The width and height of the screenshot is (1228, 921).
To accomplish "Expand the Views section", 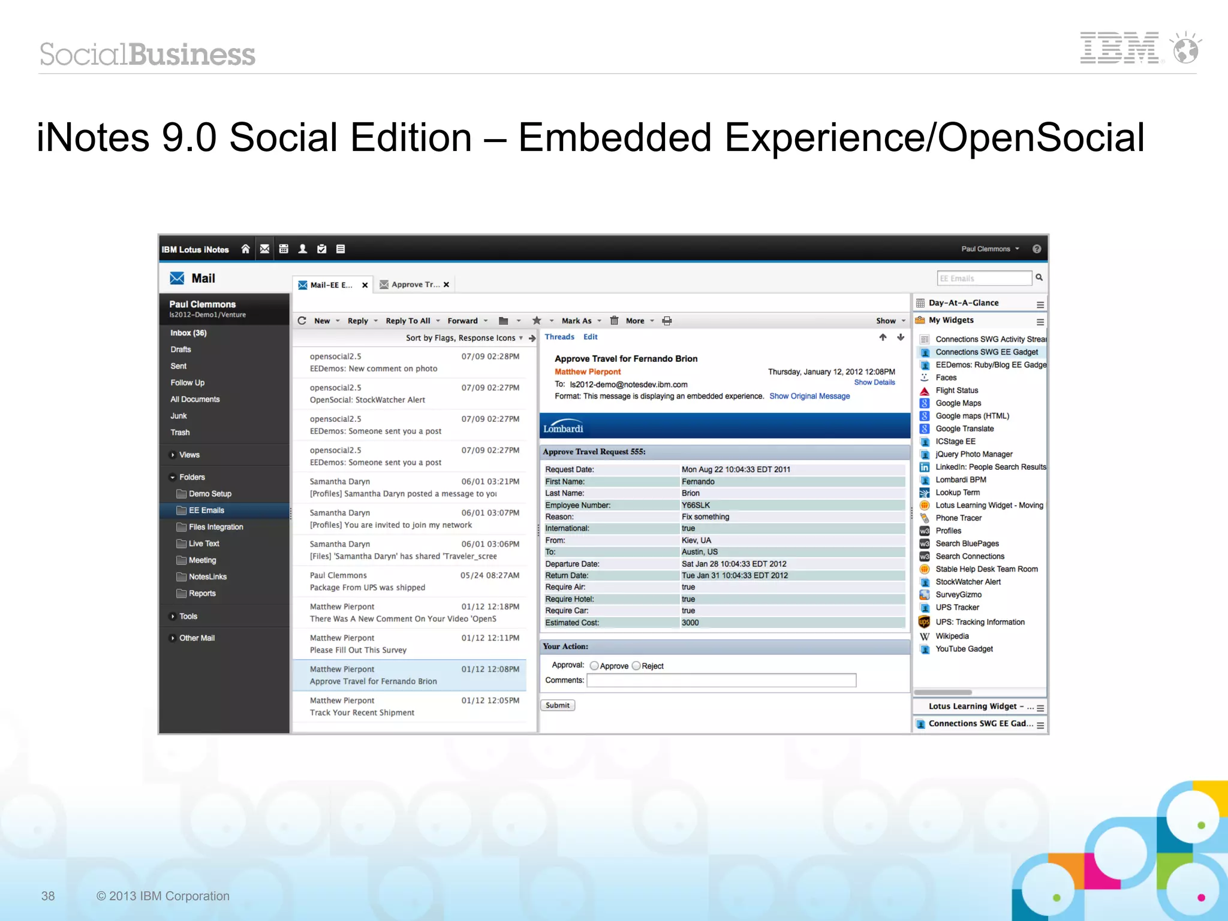I will tap(173, 455).
